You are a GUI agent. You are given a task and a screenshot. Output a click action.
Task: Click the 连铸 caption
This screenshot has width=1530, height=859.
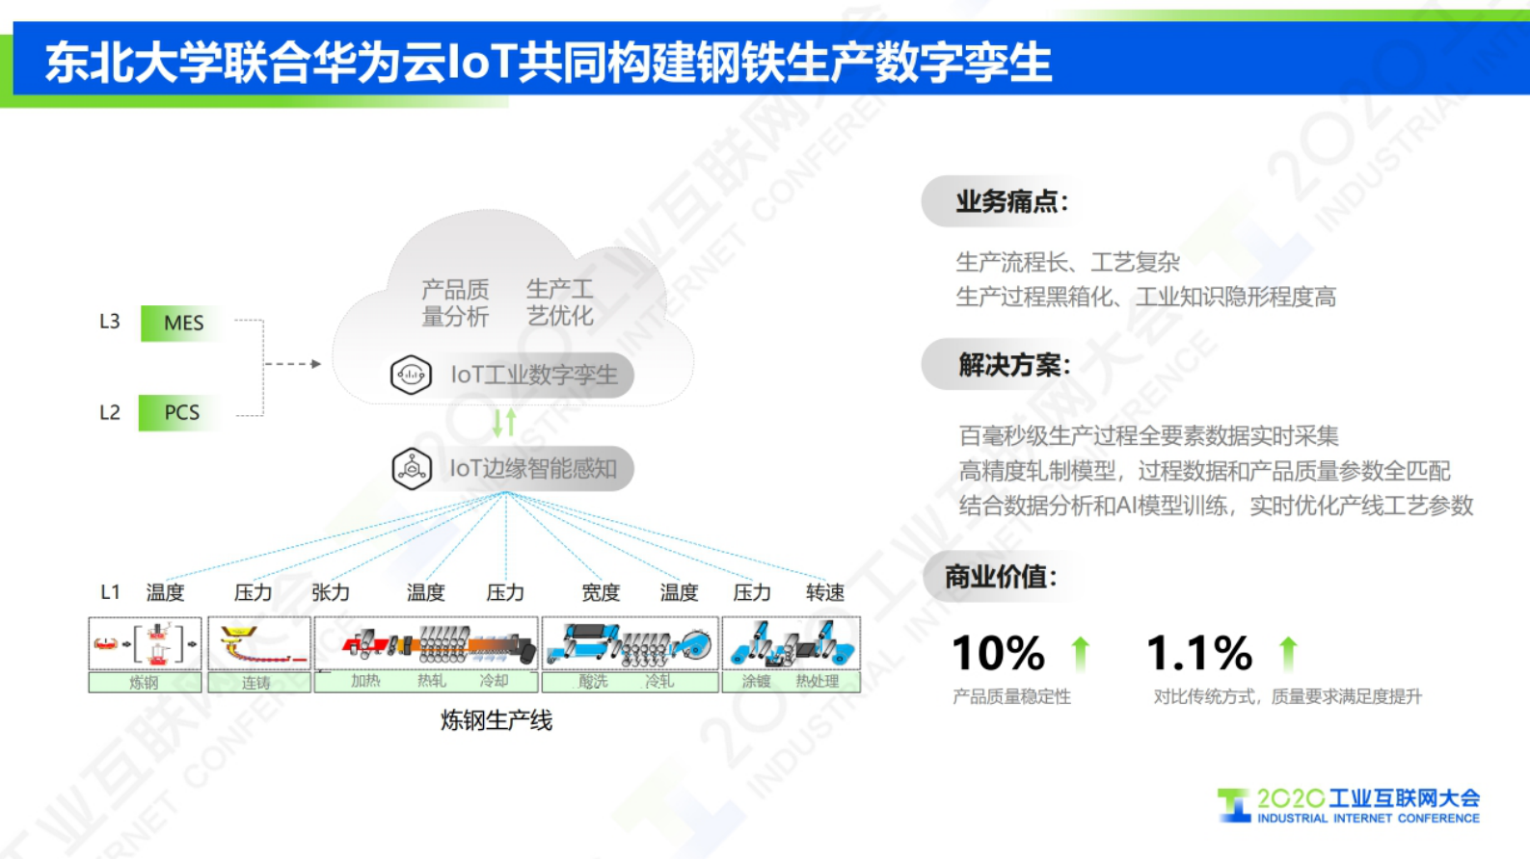(255, 683)
